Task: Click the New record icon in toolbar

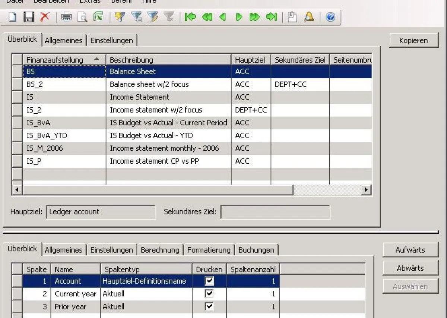Action: point(13,17)
